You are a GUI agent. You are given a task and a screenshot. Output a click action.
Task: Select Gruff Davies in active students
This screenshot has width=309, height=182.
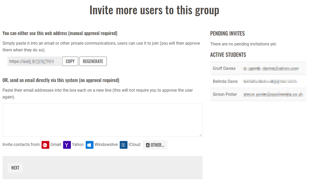tap(224, 69)
